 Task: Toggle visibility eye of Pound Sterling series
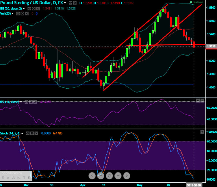pyautogui.click(x=71, y=3)
